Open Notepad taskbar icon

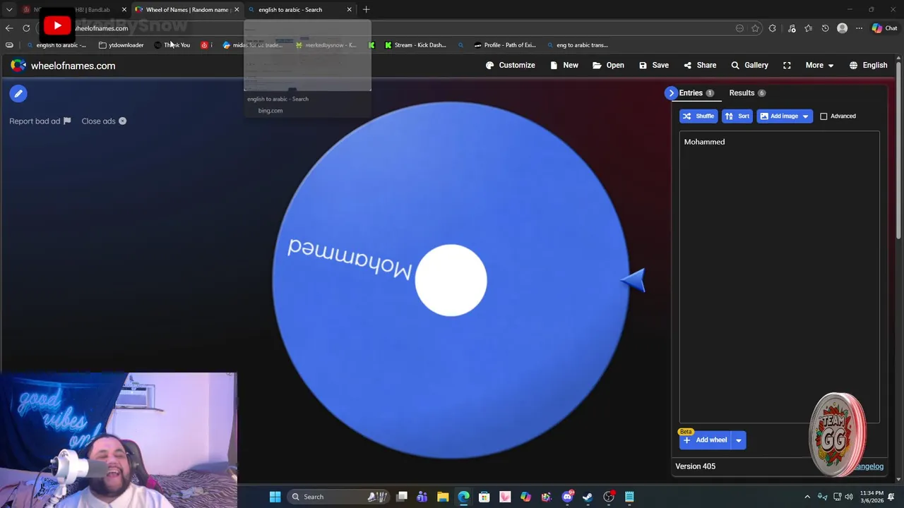coord(629,497)
